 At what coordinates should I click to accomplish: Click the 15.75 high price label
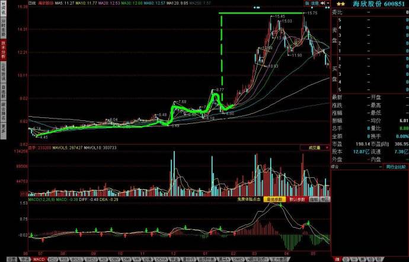tap(312, 13)
